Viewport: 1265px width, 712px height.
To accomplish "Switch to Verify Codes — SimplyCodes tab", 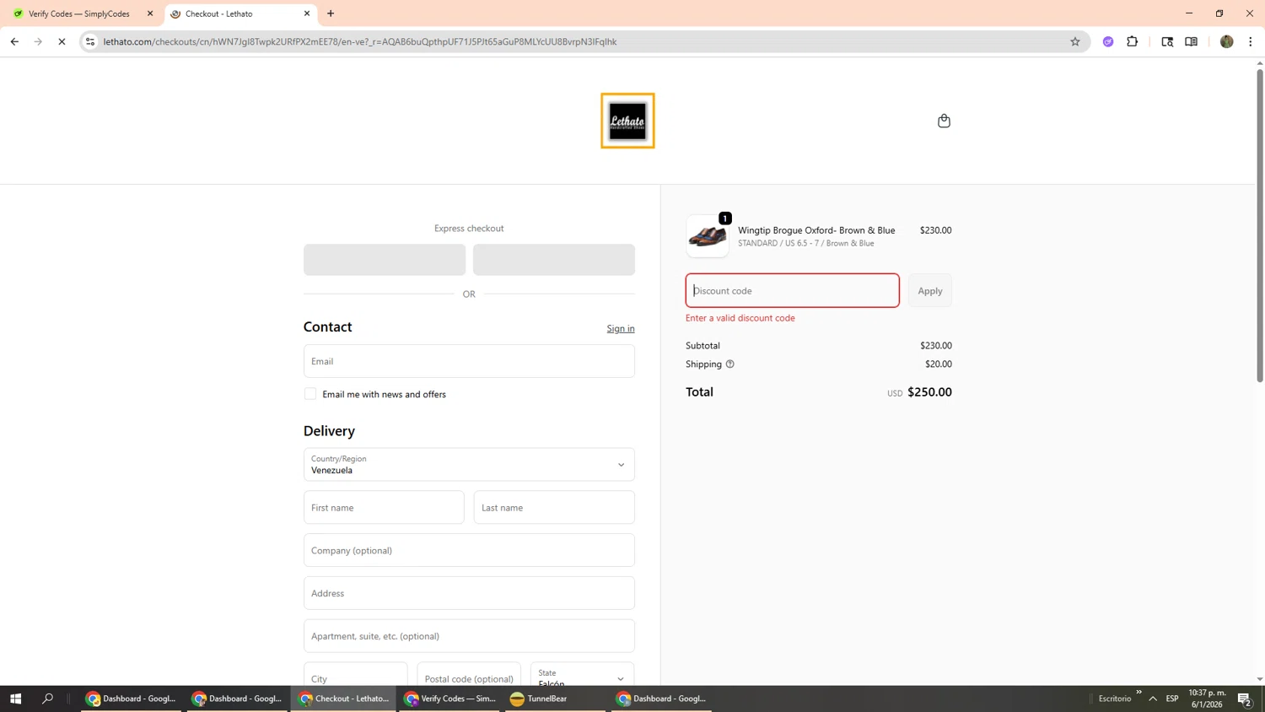I will tap(80, 13).
